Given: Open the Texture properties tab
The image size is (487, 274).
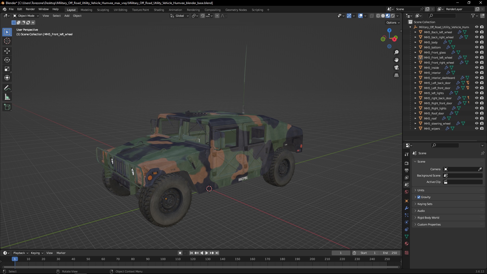Looking at the screenshot, I should 407,253.
